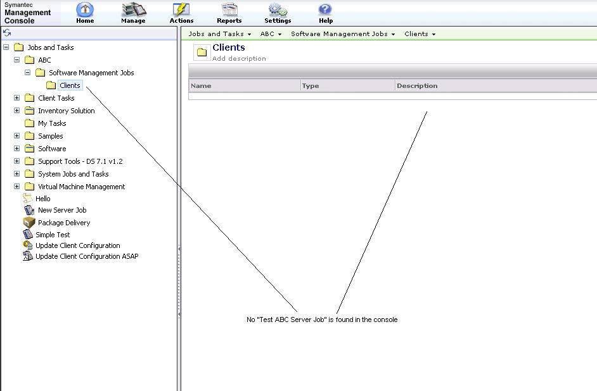Viewport: 597px width, 391px height.
Task: Expand the Inventory Solution folder
Action: tap(17, 111)
